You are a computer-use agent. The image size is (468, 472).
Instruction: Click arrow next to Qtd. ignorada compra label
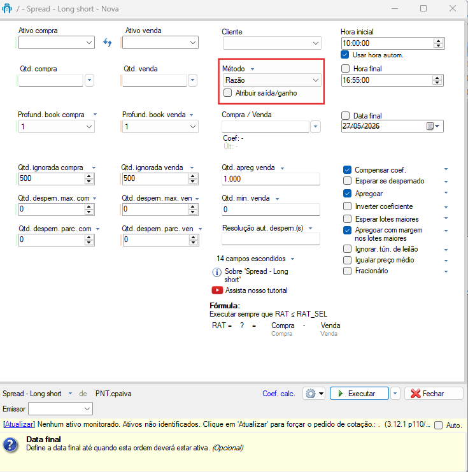point(94,168)
